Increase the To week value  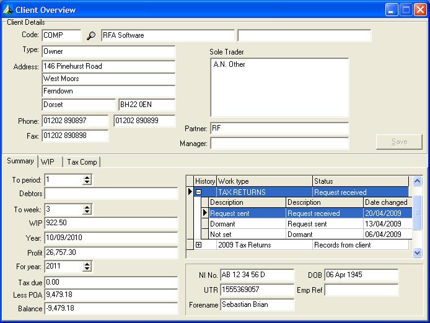pyautogui.click(x=87, y=207)
